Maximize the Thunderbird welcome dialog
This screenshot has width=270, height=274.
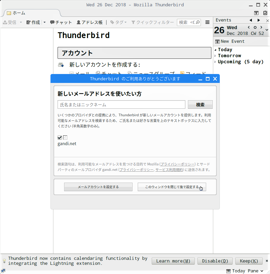click(x=208, y=79)
